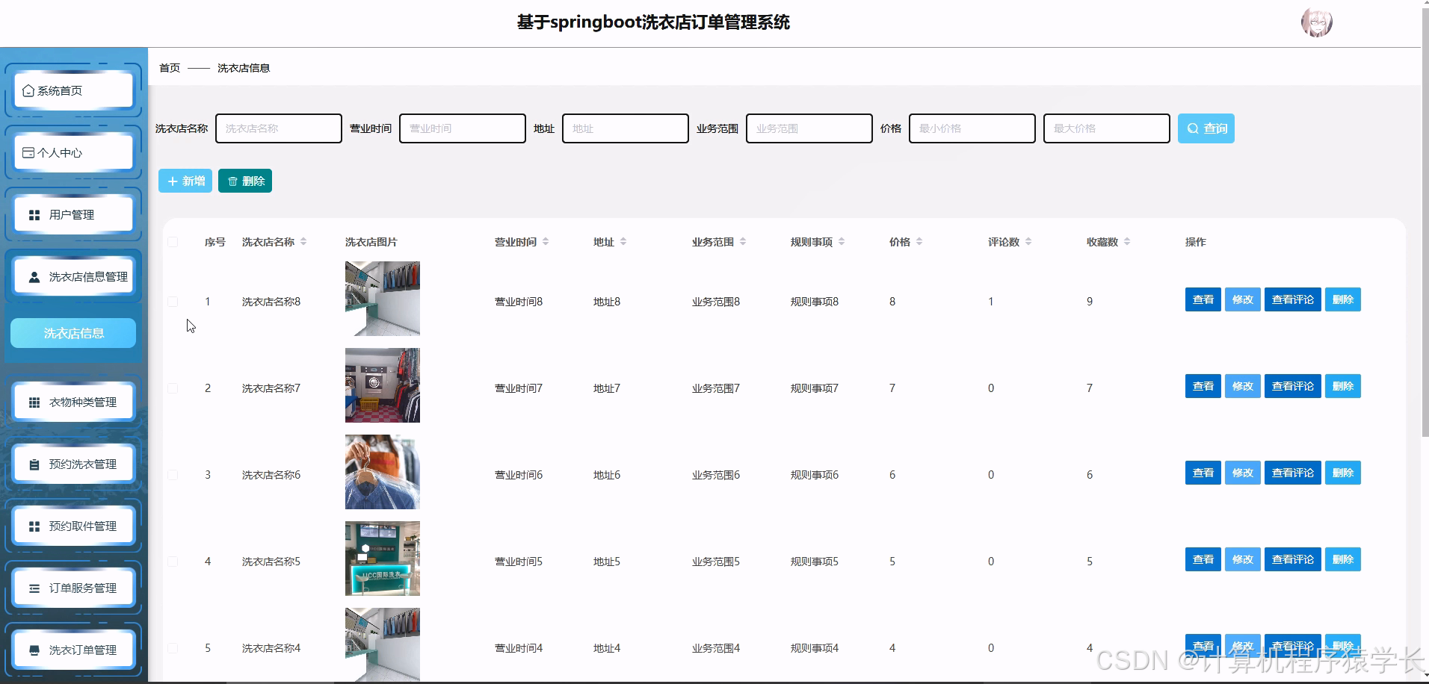Sort by 规则事项 column arrows

tap(842, 242)
